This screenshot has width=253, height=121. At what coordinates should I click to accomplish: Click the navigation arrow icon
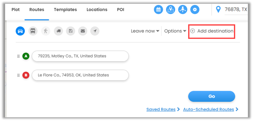pyautogui.click(x=95, y=31)
